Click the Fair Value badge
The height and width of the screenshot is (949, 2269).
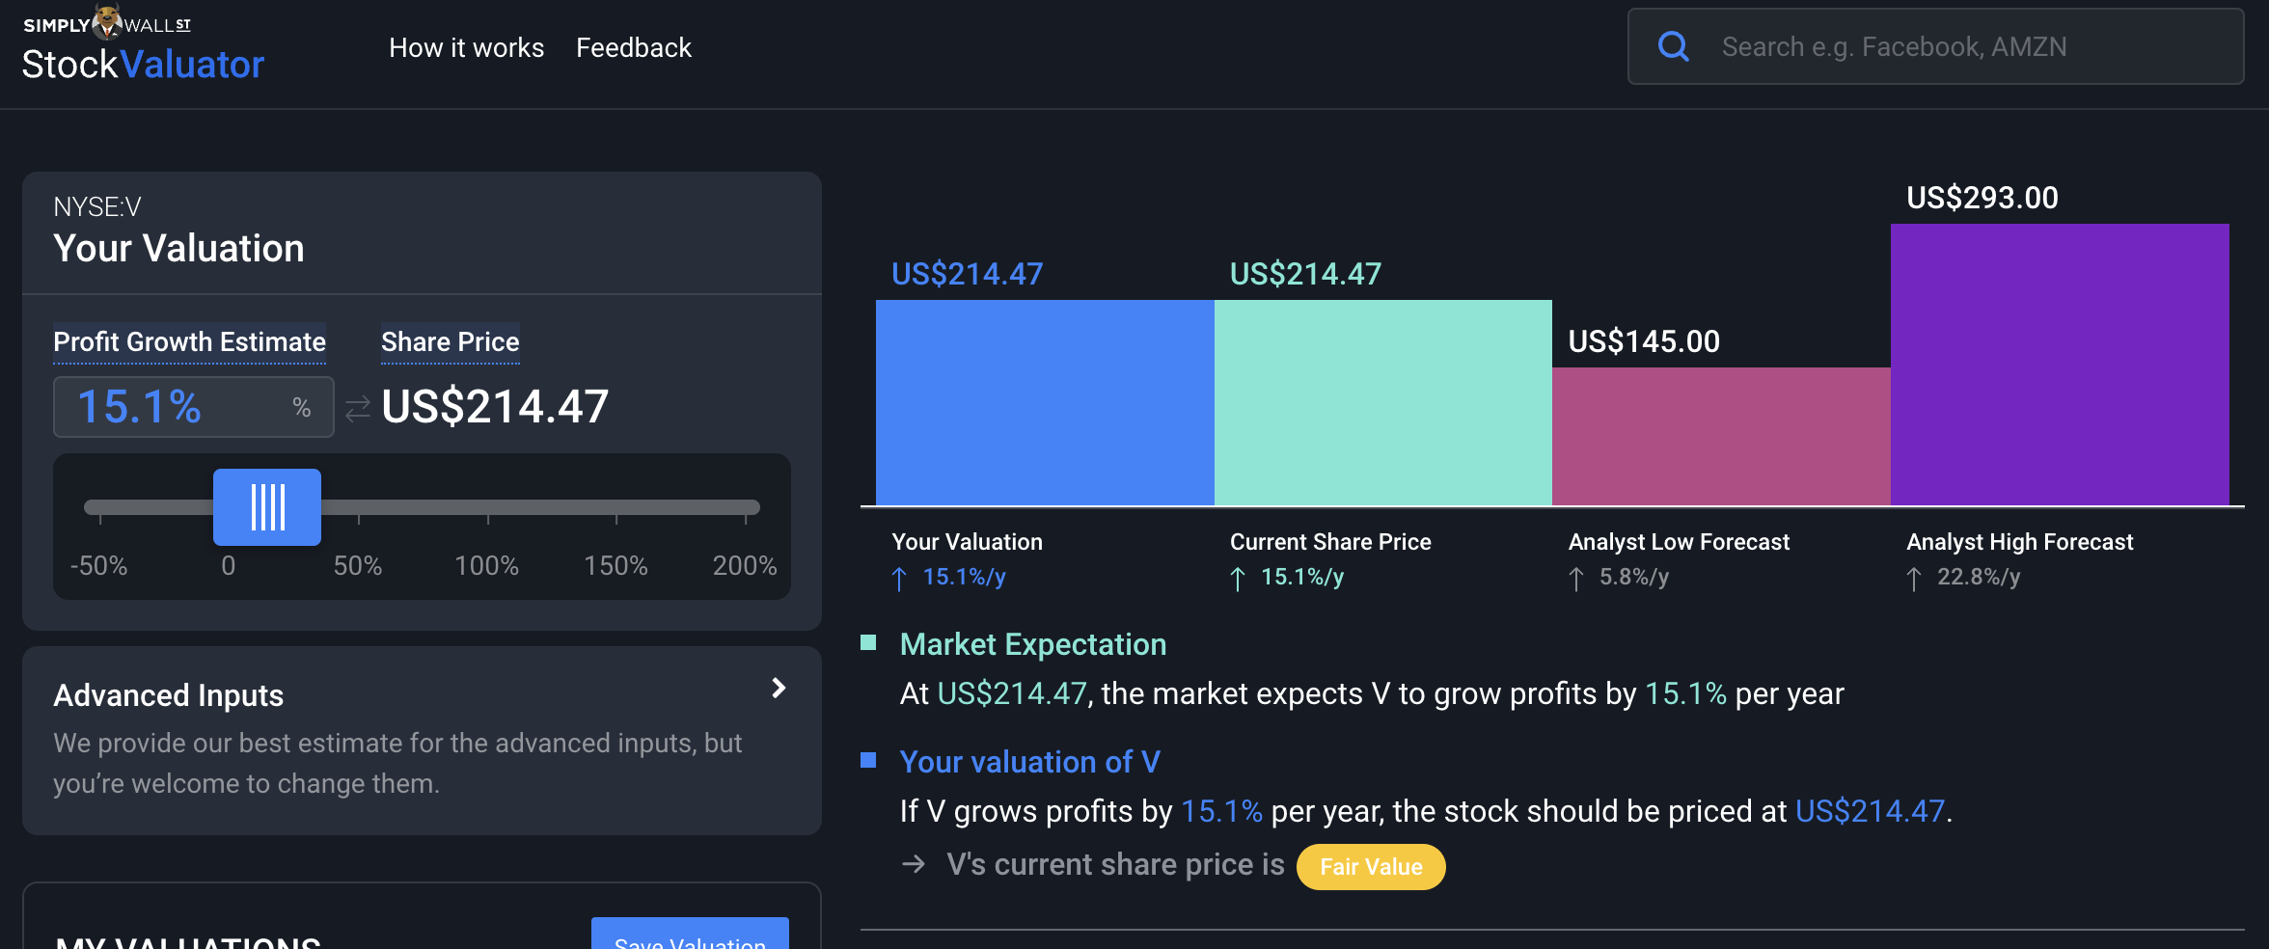(x=1371, y=866)
